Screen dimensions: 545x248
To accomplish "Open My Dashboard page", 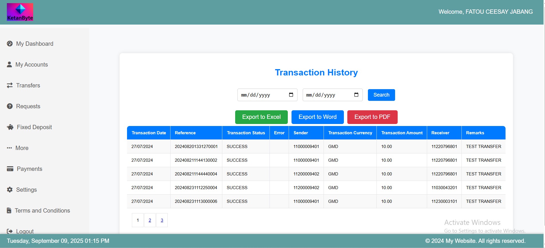I will tap(35, 44).
